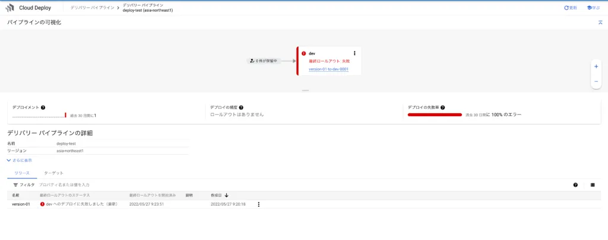
Task: Toggle 作成日 descending sort arrow
Action: (226, 195)
